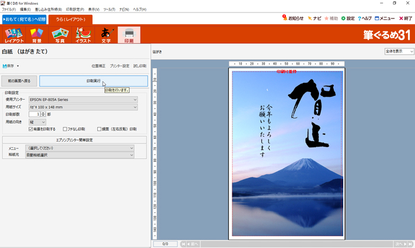Screen dimensions: 415x248
Task: Open お知らせ notifications
Action: [293, 18]
